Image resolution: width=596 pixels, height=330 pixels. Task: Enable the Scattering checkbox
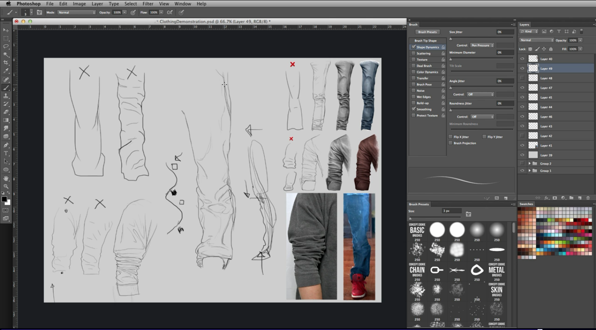(413, 54)
